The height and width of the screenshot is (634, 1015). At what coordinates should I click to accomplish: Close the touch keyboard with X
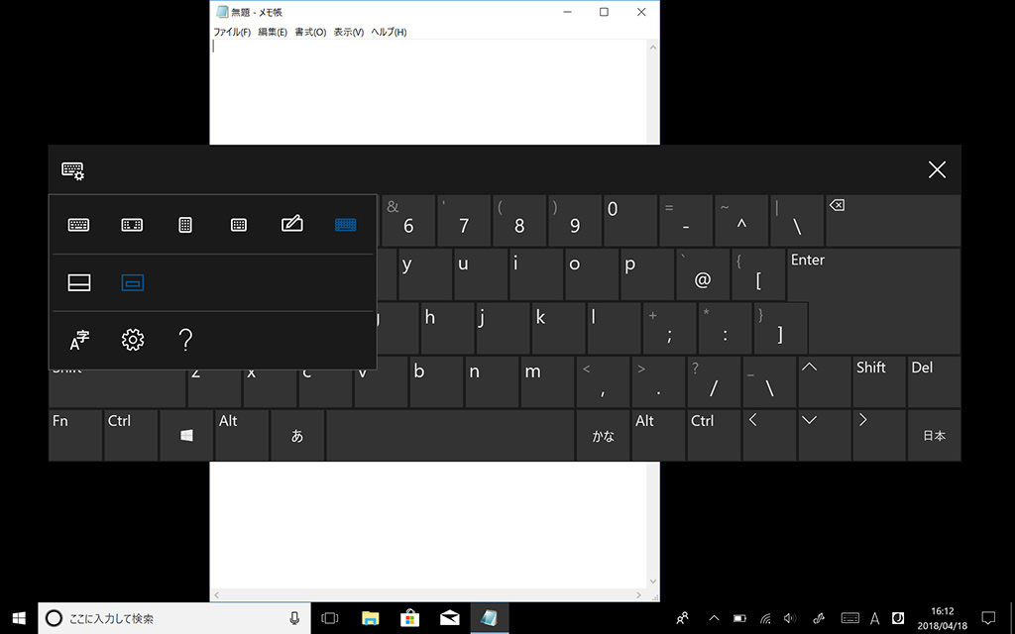[938, 170]
